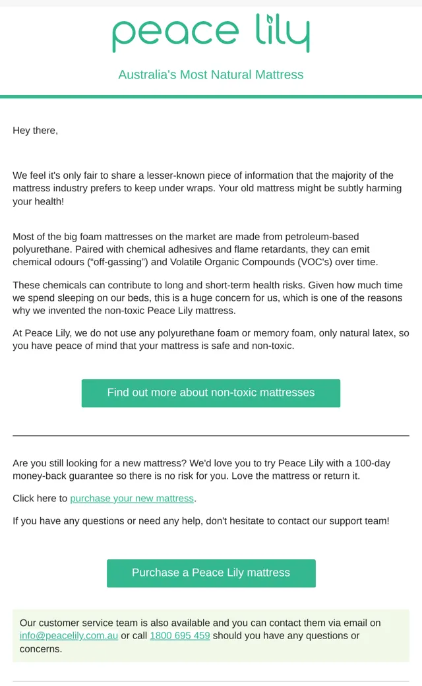This screenshot has height=686, width=422.
Task: Open 'Find out more about non-toxic mattresses' button
Action: point(211,393)
